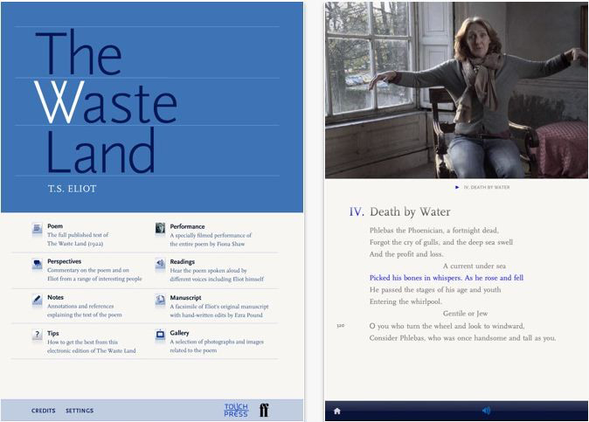Toggle audio with the bottom speaker icon

tap(486, 411)
